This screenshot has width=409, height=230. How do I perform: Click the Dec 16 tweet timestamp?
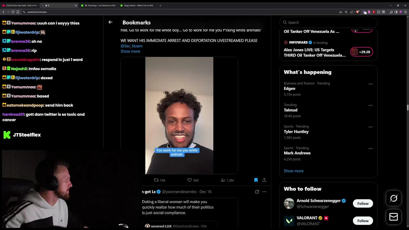click(205, 192)
